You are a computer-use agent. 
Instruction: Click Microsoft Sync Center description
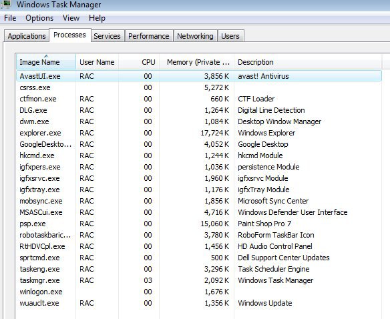coord(273,201)
